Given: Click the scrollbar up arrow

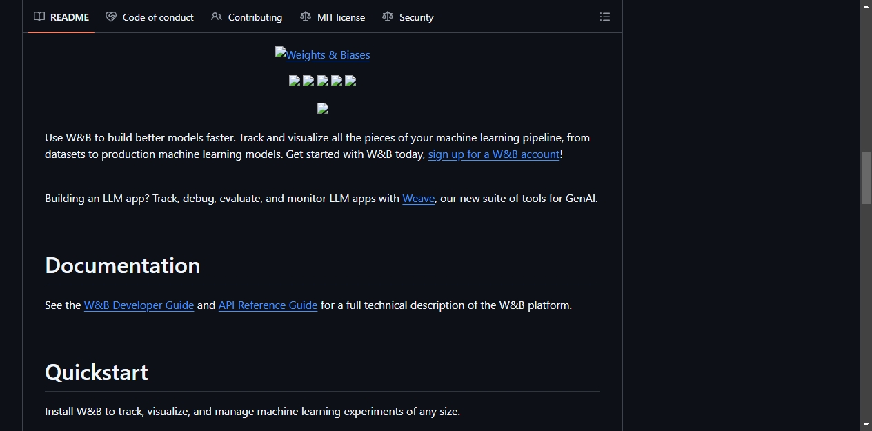Looking at the screenshot, I should (x=866, y=6).
